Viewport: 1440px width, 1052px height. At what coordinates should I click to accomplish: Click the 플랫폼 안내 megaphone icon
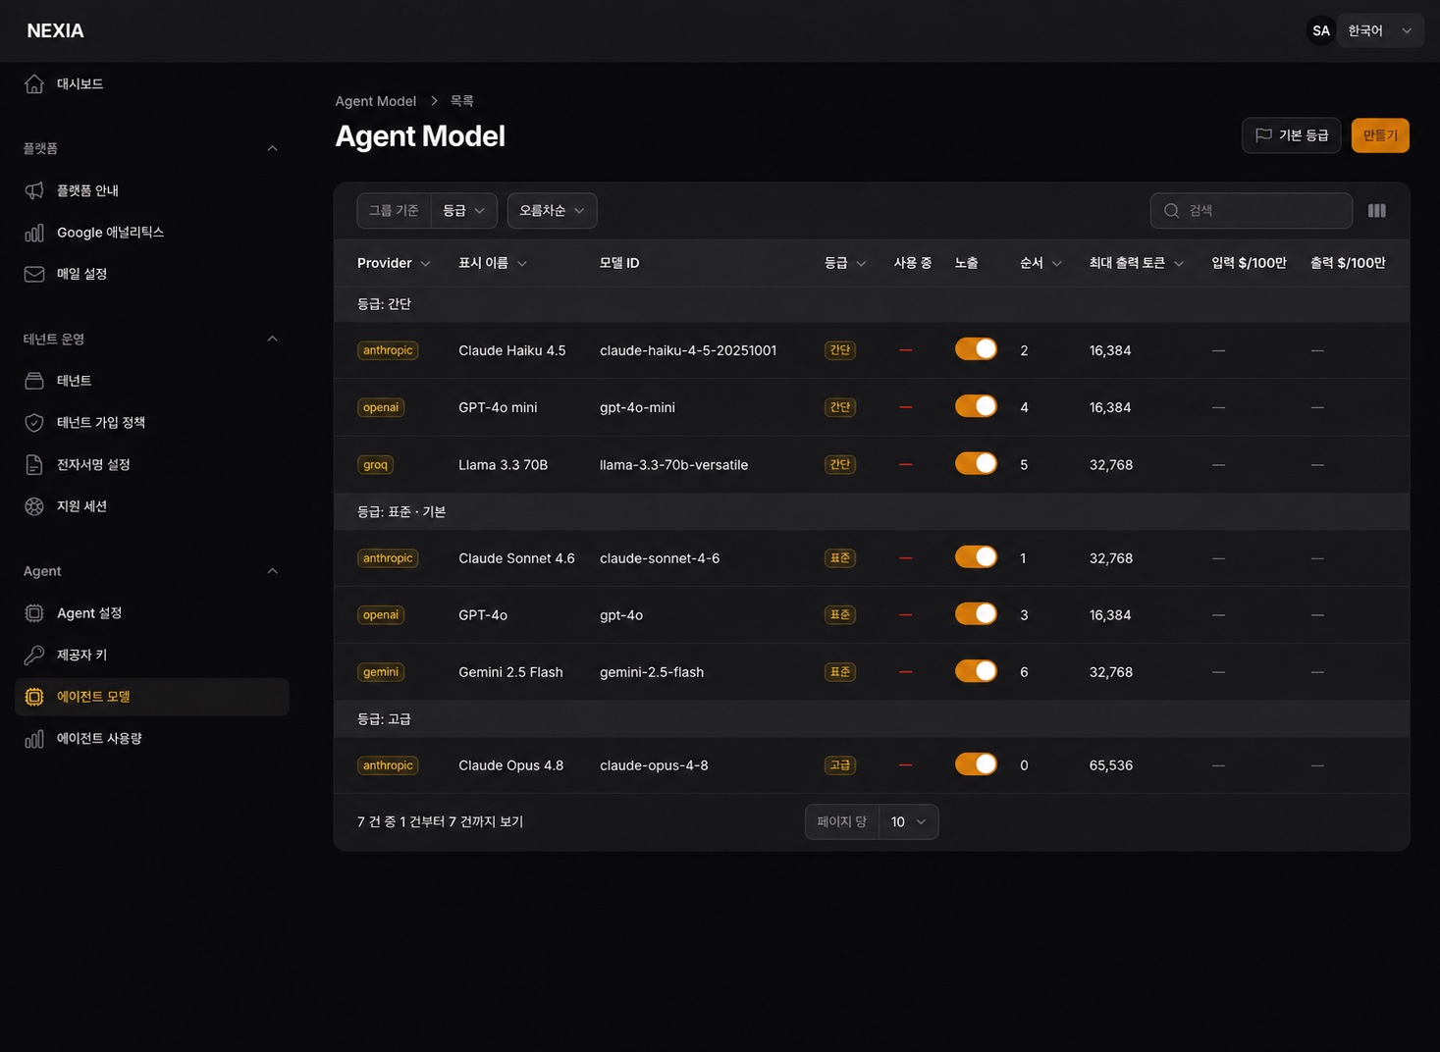click(x=34, y=190)
